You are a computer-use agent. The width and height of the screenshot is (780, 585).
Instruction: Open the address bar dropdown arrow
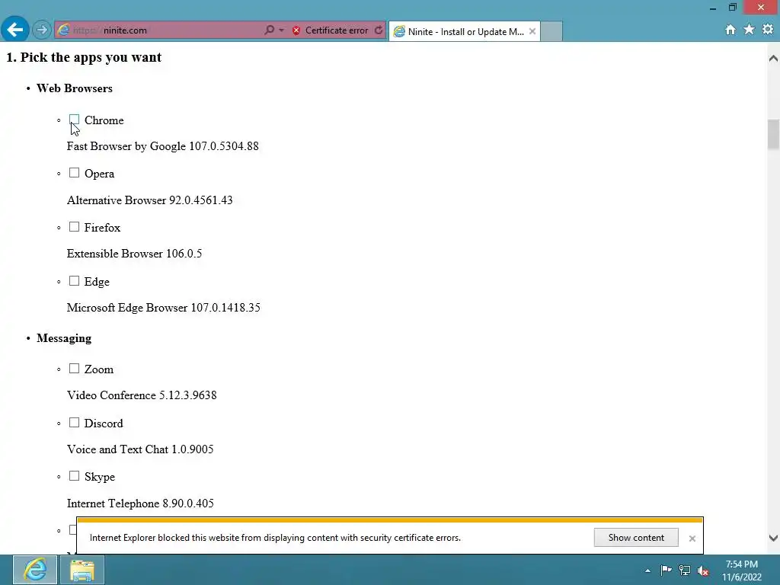click(282, 30)
